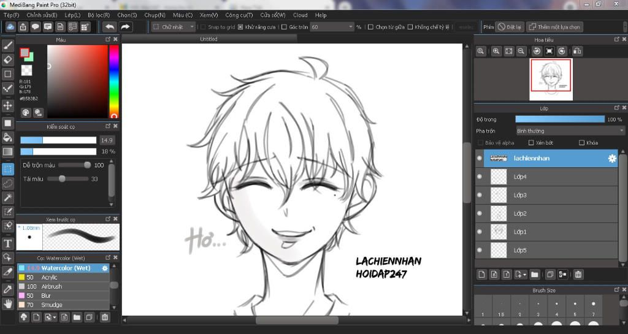Select the Airbrush brush
Viewport: 628px width, 334px height.
(63, 286)
